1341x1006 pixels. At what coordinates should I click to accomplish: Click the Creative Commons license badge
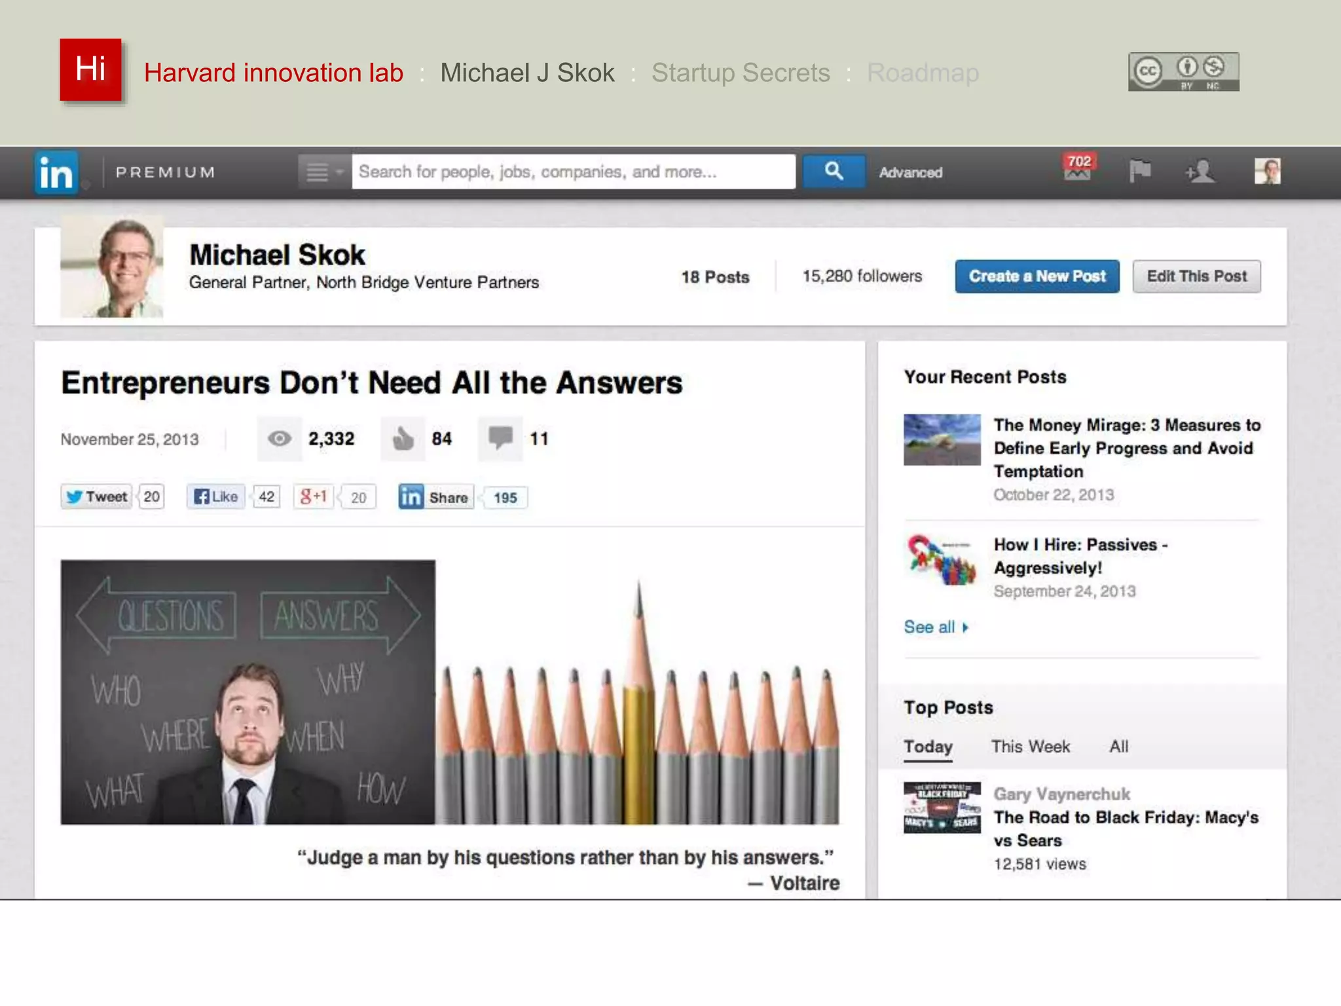coord(1183,71)
